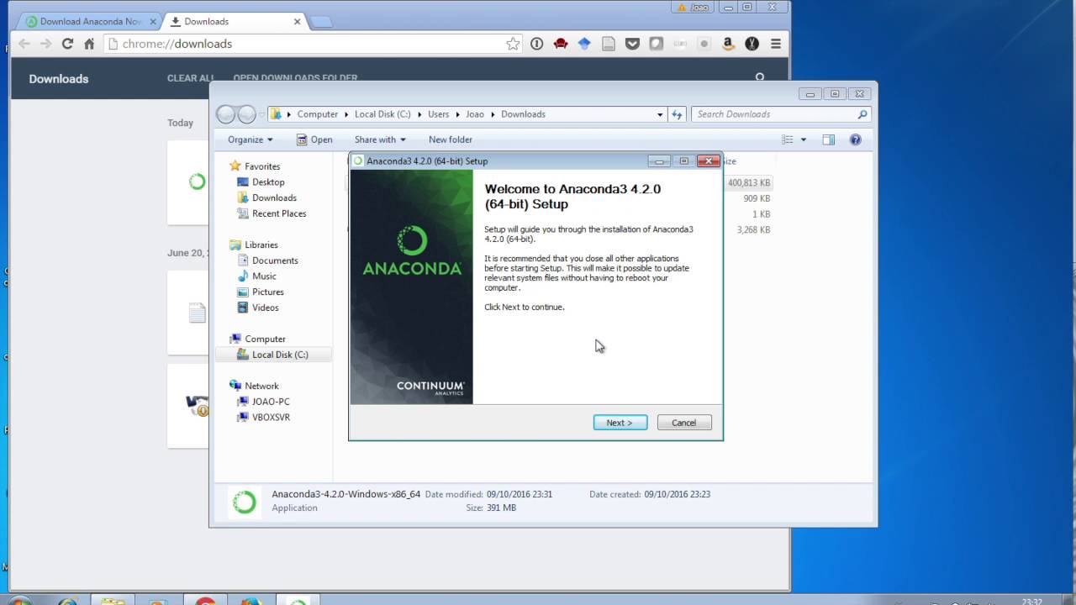Viewport: 1076px width, 605px height.
Task: Open a new Chrome tab
Action: click(320, 22)
